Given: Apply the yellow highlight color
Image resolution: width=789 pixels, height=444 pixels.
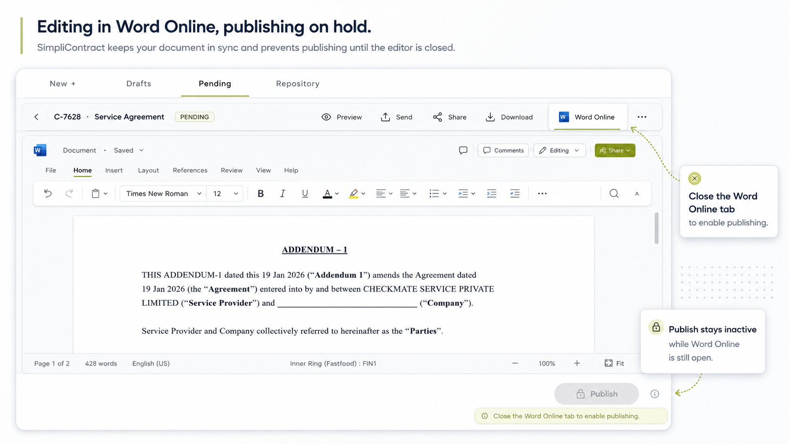Looking at the screenshot, I should click(x=353, y=193).
